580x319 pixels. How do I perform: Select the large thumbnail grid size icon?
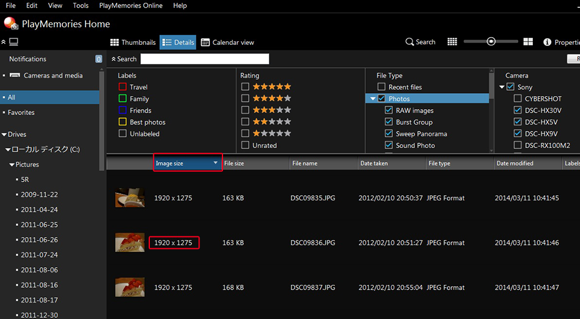pos(528,42)
